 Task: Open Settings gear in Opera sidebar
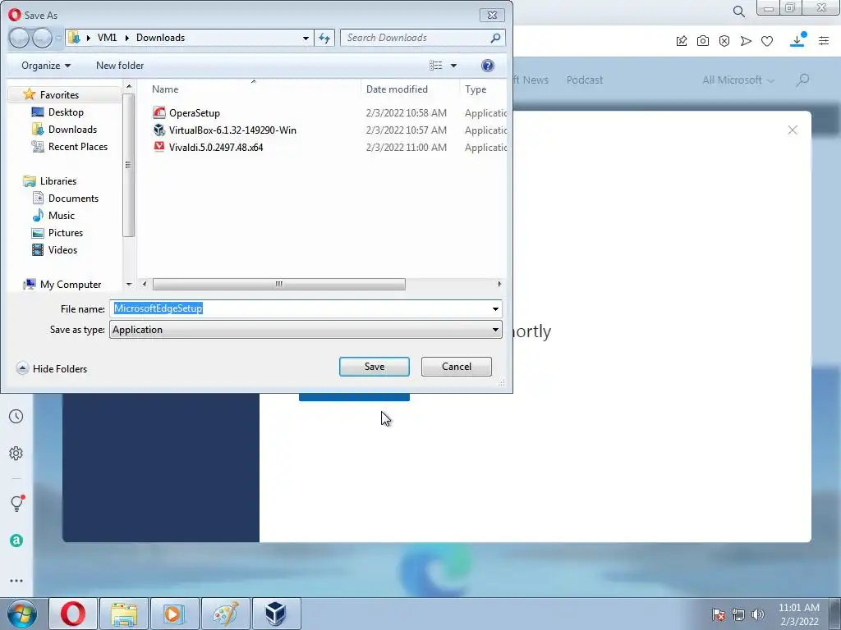coord(16,453)
